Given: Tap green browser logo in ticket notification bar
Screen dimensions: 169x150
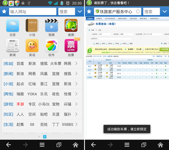Looking at the screenshot, I should click(x=89, y=3).
